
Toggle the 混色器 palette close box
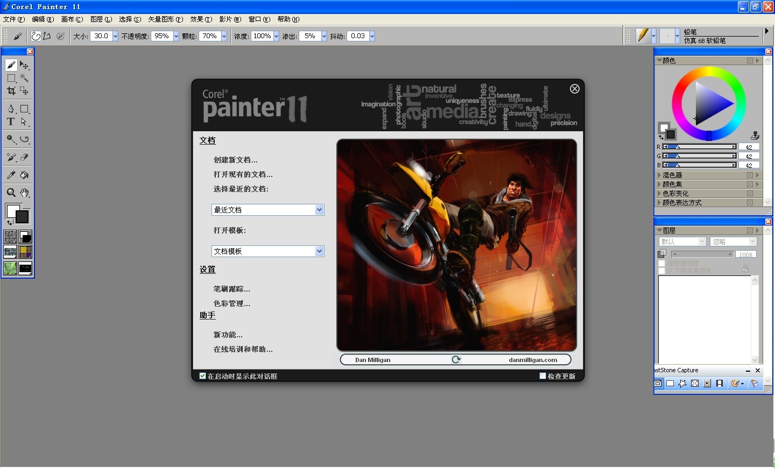[x=750, y=175]
